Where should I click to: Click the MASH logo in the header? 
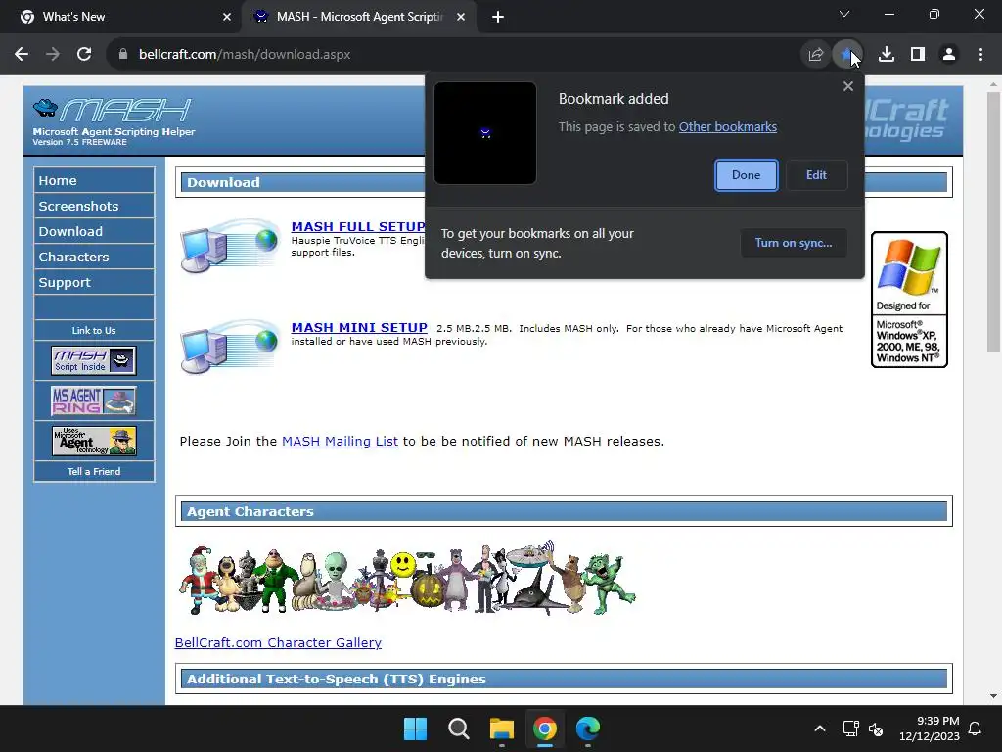[114, 120]
